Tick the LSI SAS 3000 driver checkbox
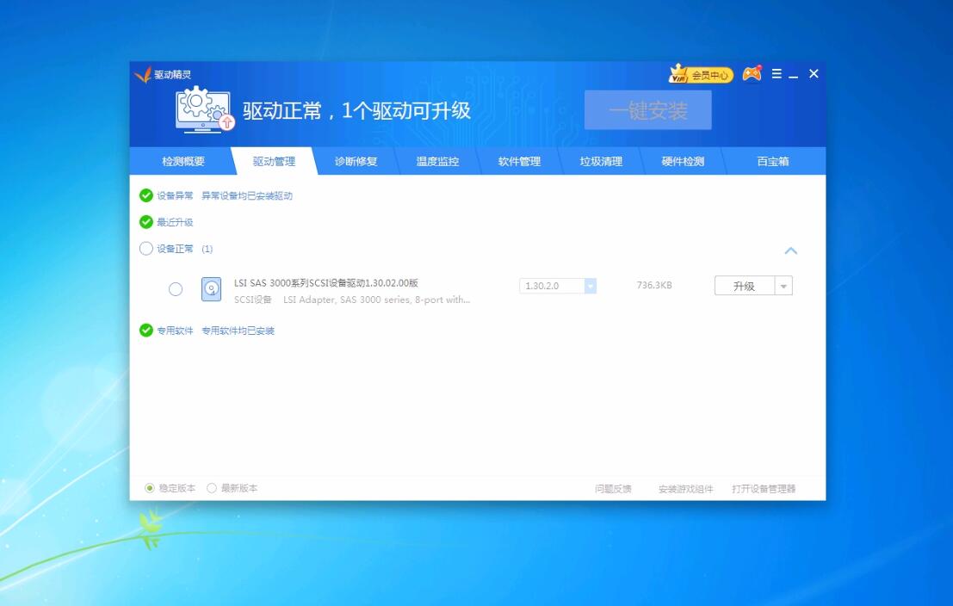The image size is (953, 606). coord(176,289)
